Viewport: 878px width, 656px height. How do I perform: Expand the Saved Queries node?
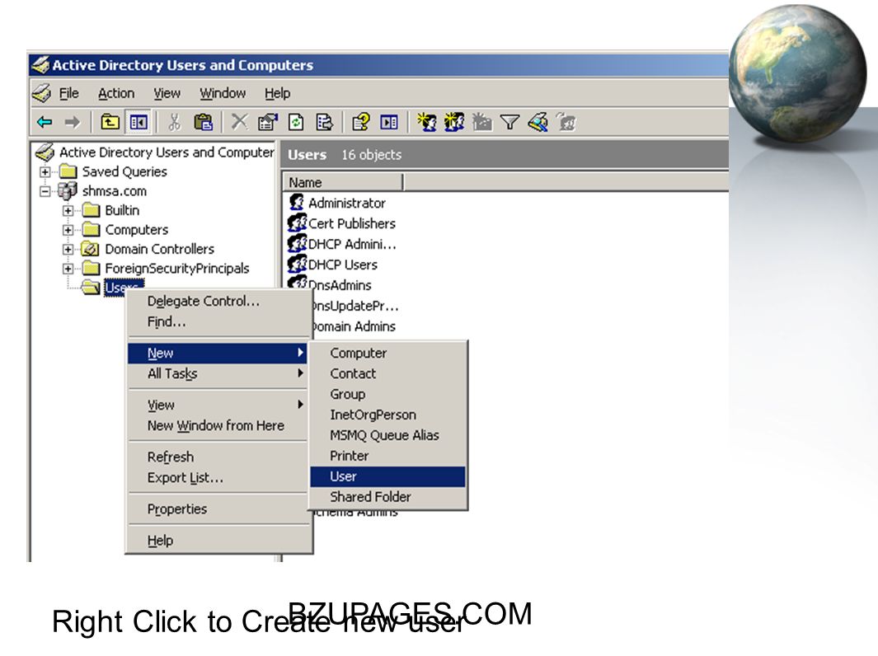[45, 172]
